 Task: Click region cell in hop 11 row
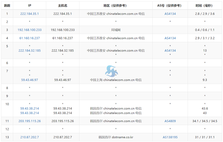pyautogui.click(x=116, y=121)
